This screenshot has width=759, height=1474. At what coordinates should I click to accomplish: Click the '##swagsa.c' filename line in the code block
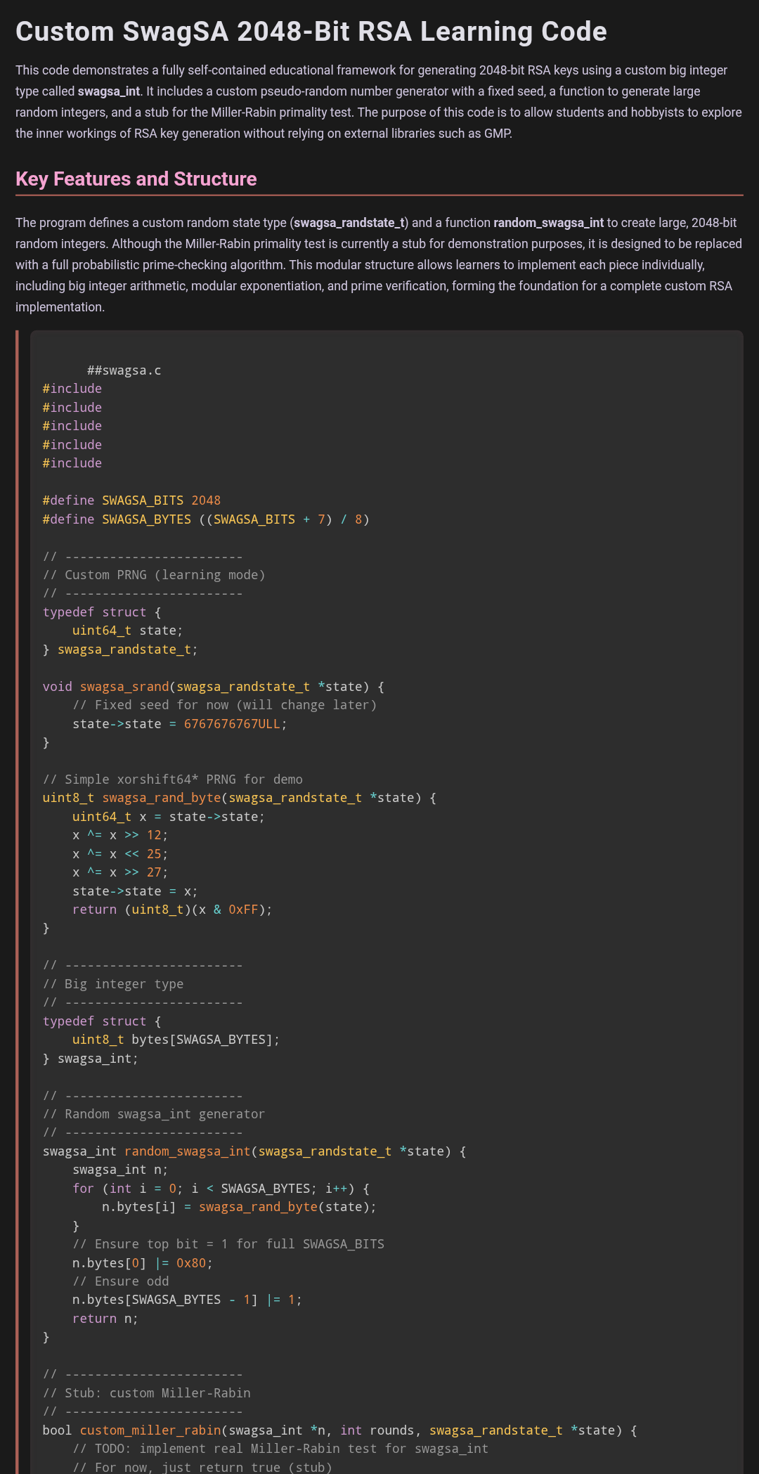point(124,370)
